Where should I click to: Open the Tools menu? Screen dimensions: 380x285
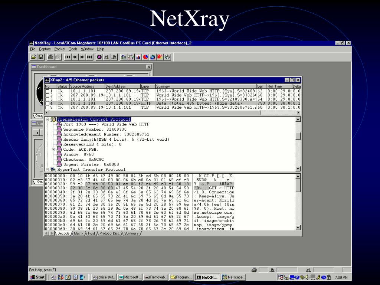[73, 49]
